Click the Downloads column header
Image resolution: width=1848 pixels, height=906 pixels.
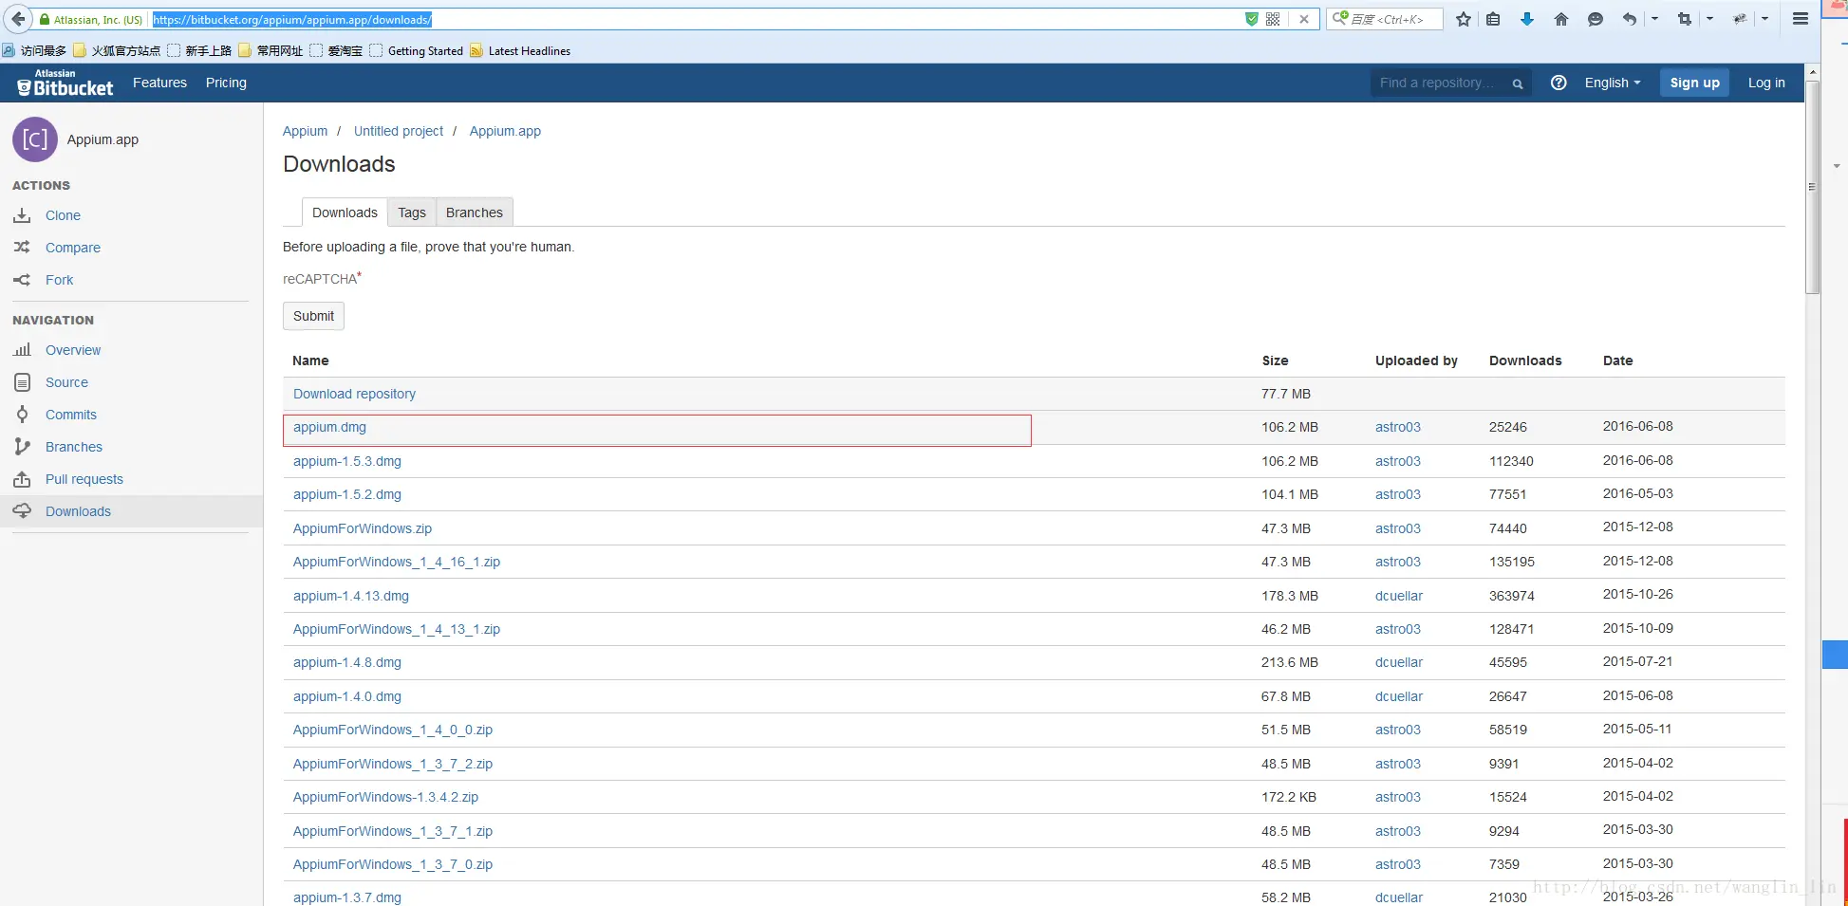(1525, 361)
